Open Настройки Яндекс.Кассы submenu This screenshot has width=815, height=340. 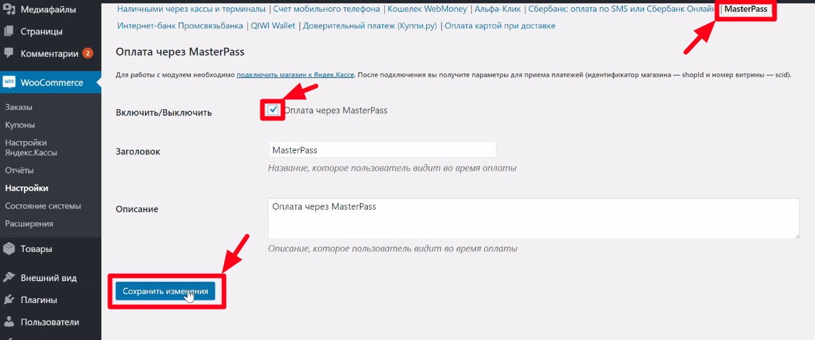30,148
